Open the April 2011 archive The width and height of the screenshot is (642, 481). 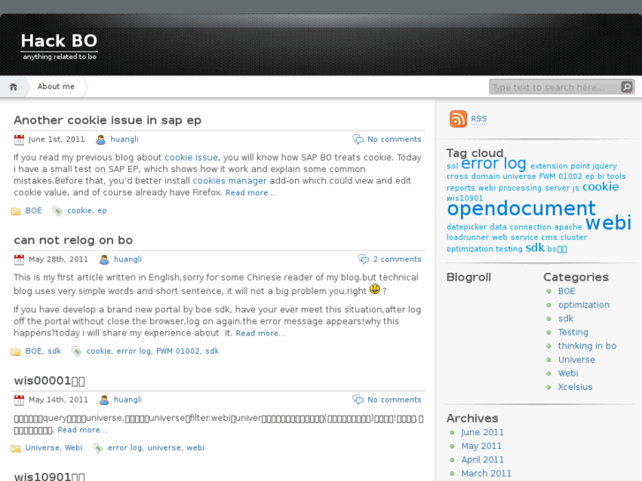[x=482, y=460]
